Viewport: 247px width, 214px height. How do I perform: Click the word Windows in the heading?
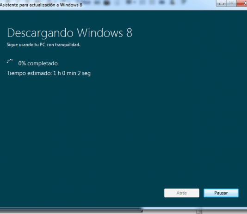click(100, 33)
